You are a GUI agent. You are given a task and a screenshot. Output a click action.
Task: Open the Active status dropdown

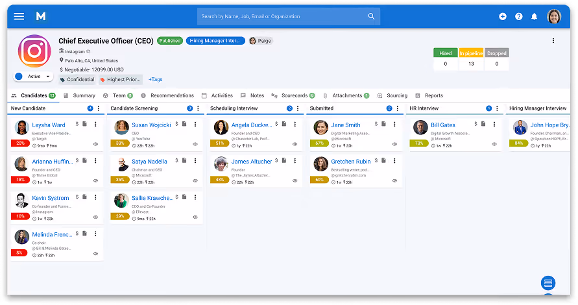click(33, 77)
